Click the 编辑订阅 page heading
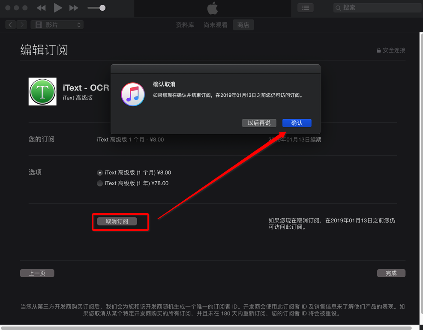423x330 pixels. tap(44, 50)
